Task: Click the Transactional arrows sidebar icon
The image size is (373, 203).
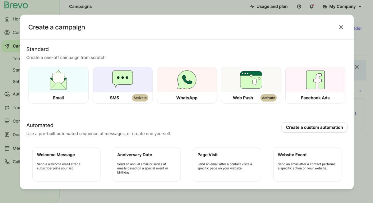Action: pyautogui.click(x=7, y=108)
